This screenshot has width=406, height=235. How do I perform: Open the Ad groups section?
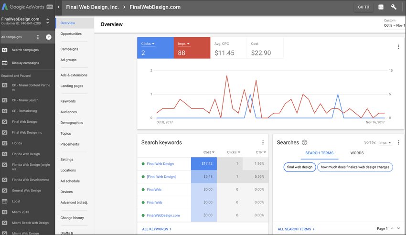coord(68,60)
